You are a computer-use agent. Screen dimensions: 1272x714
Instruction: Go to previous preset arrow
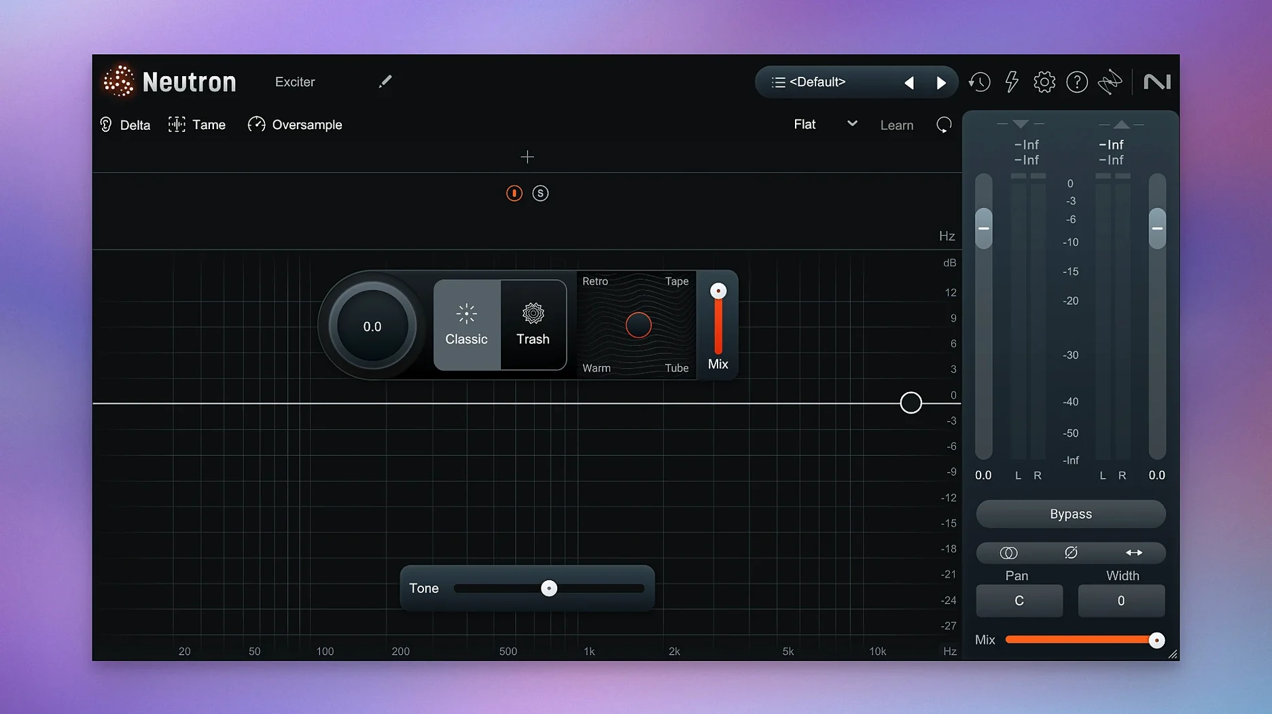pyautogui.click(x=909, y=83)
